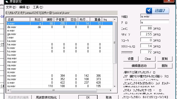The height and width of the screenshot is (99, 177).
Task: Click the voice folder path bar
Action: point(61,13)
